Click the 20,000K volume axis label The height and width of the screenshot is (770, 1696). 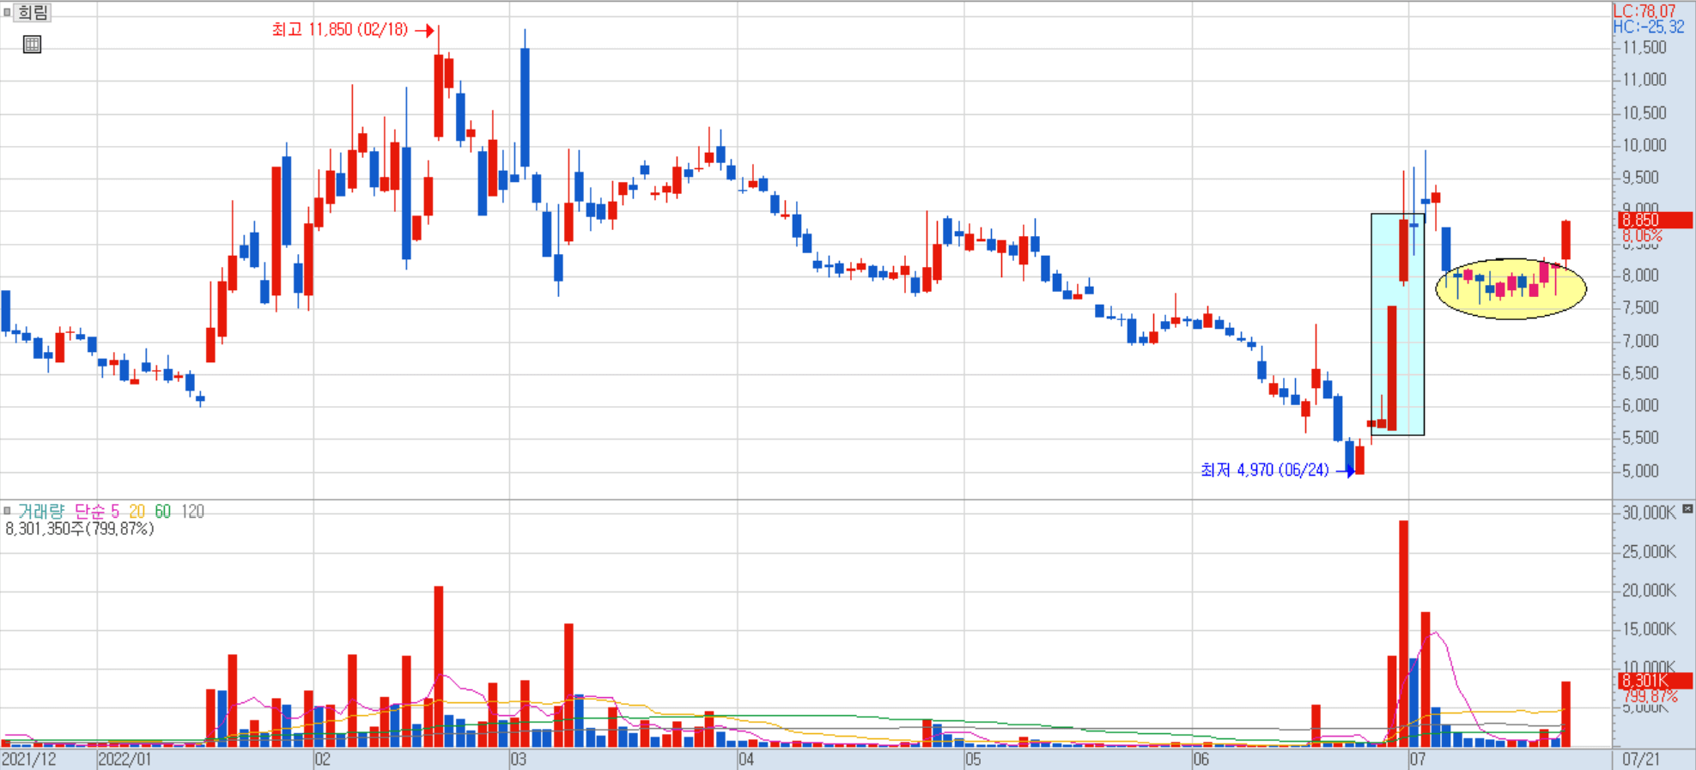click(1649, 590)
